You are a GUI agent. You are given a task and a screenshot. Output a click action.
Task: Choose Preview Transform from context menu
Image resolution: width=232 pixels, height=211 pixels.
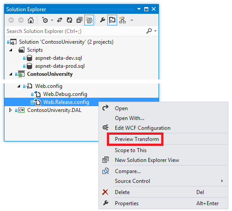[137, 139]
